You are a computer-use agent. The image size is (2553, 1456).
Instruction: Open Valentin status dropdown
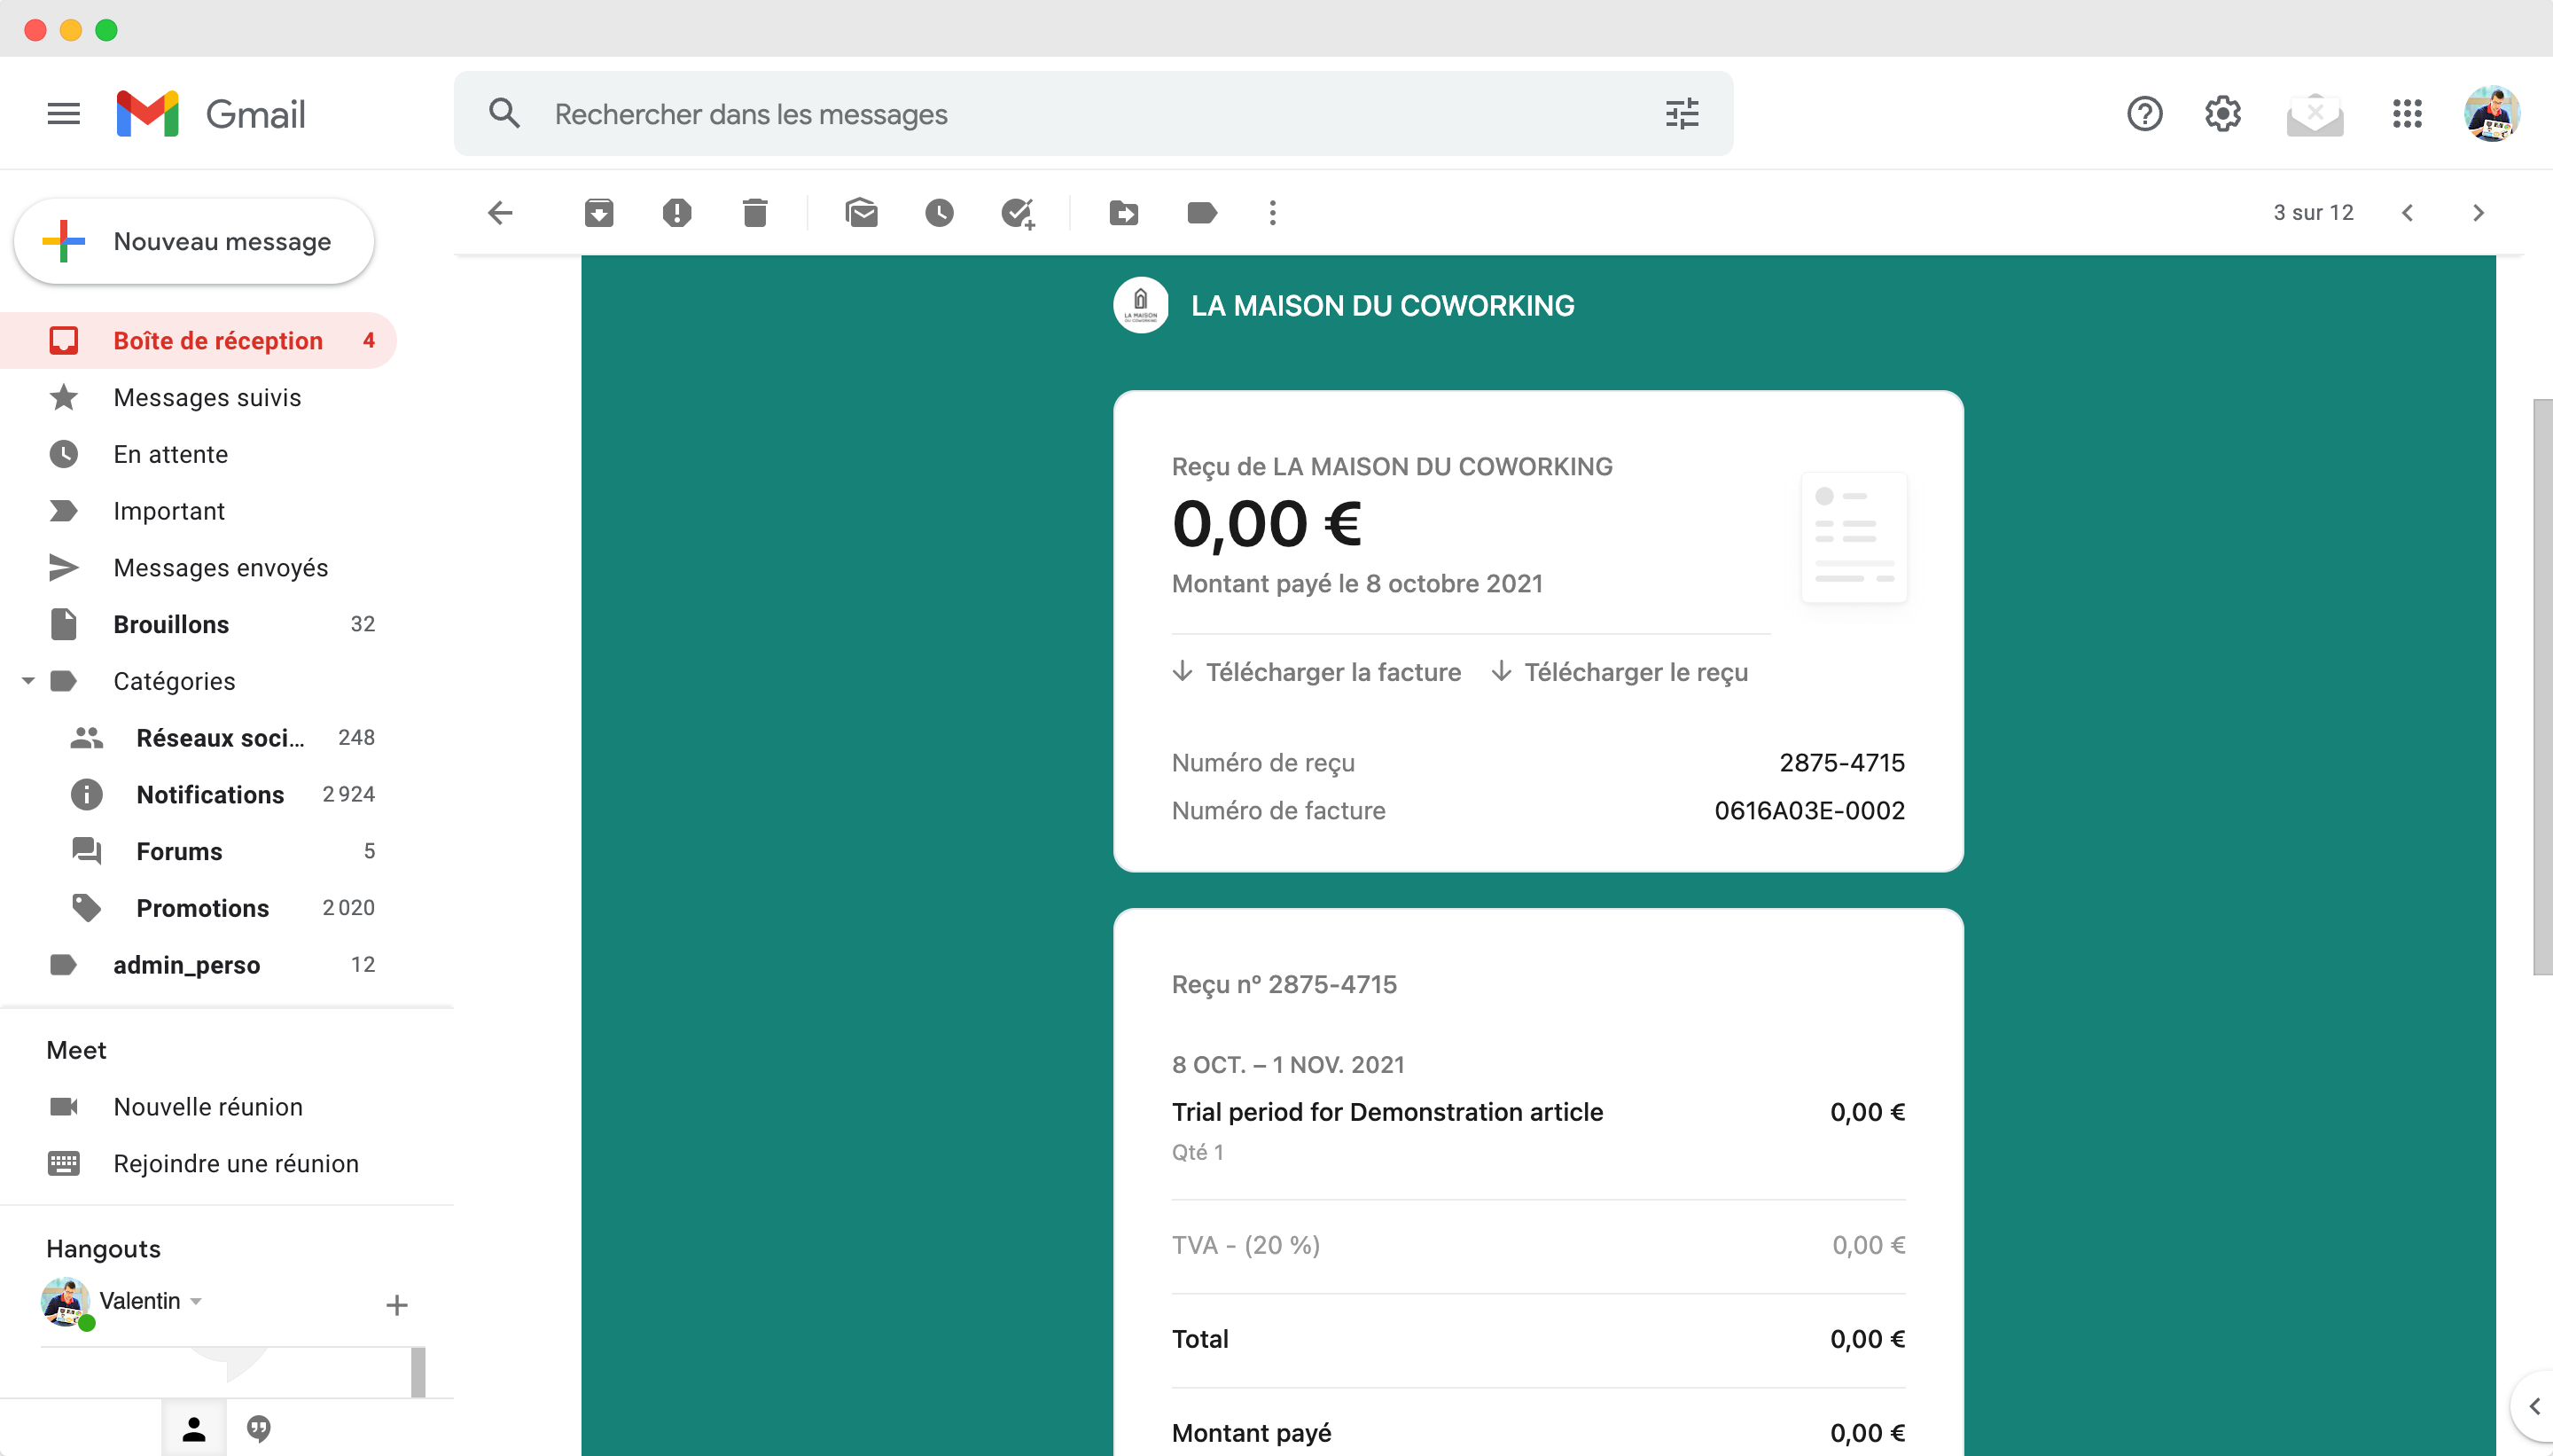coord(196,1301)
